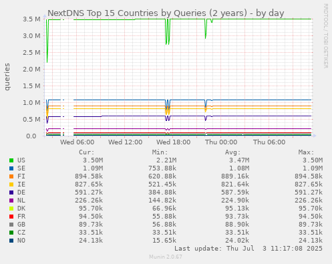Click the 'Min:' column header
The width and height of the screenshot is (332, 264).
point(160,152)
